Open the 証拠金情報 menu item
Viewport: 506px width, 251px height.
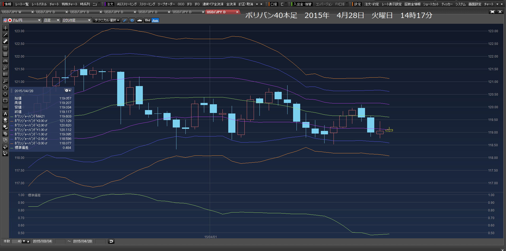[412, 4]
